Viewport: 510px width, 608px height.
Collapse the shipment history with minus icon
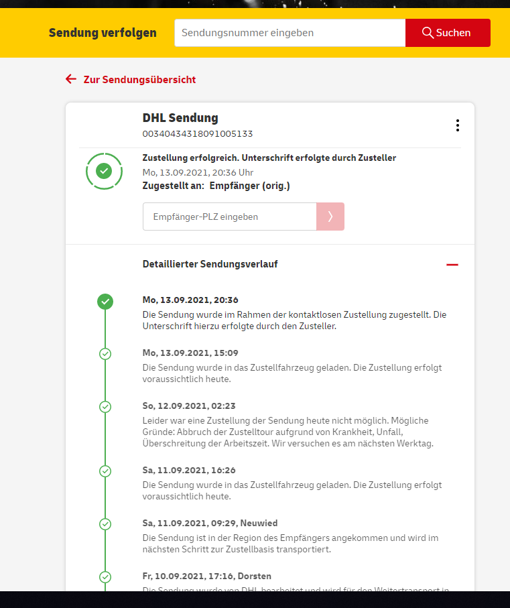pos(452,265)
